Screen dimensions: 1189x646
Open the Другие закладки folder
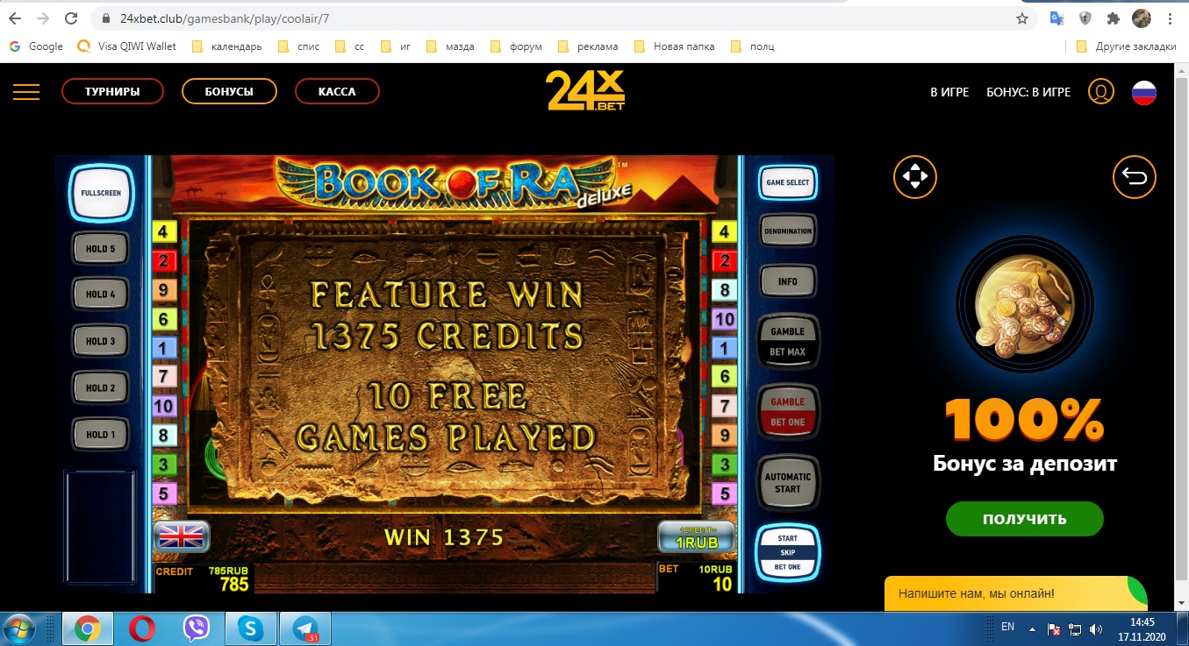tap(1126, 46)
